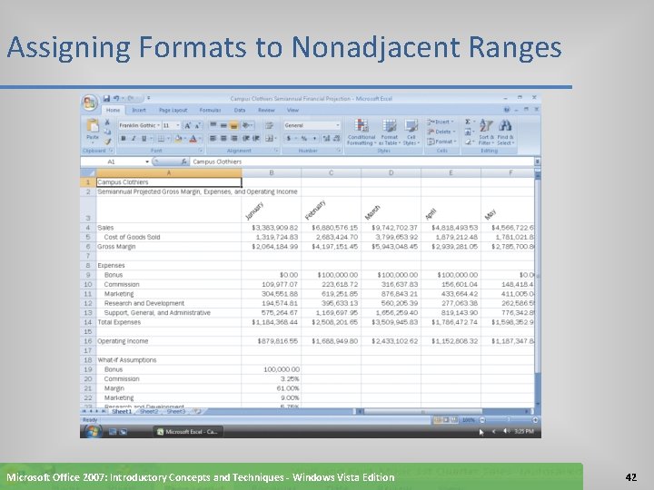Open Cell Styles dropdown

411,132
